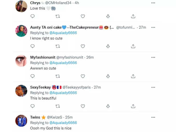Open @Aqualady6666 link in Twins's reply
The width and height of the screenshot is (176, 132).
coord(63,123)
